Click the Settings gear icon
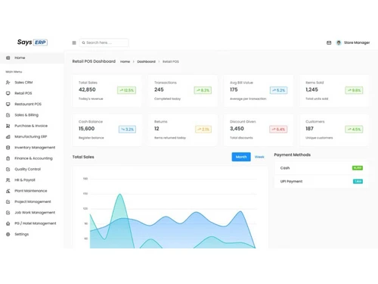 [x=8, y=234]
